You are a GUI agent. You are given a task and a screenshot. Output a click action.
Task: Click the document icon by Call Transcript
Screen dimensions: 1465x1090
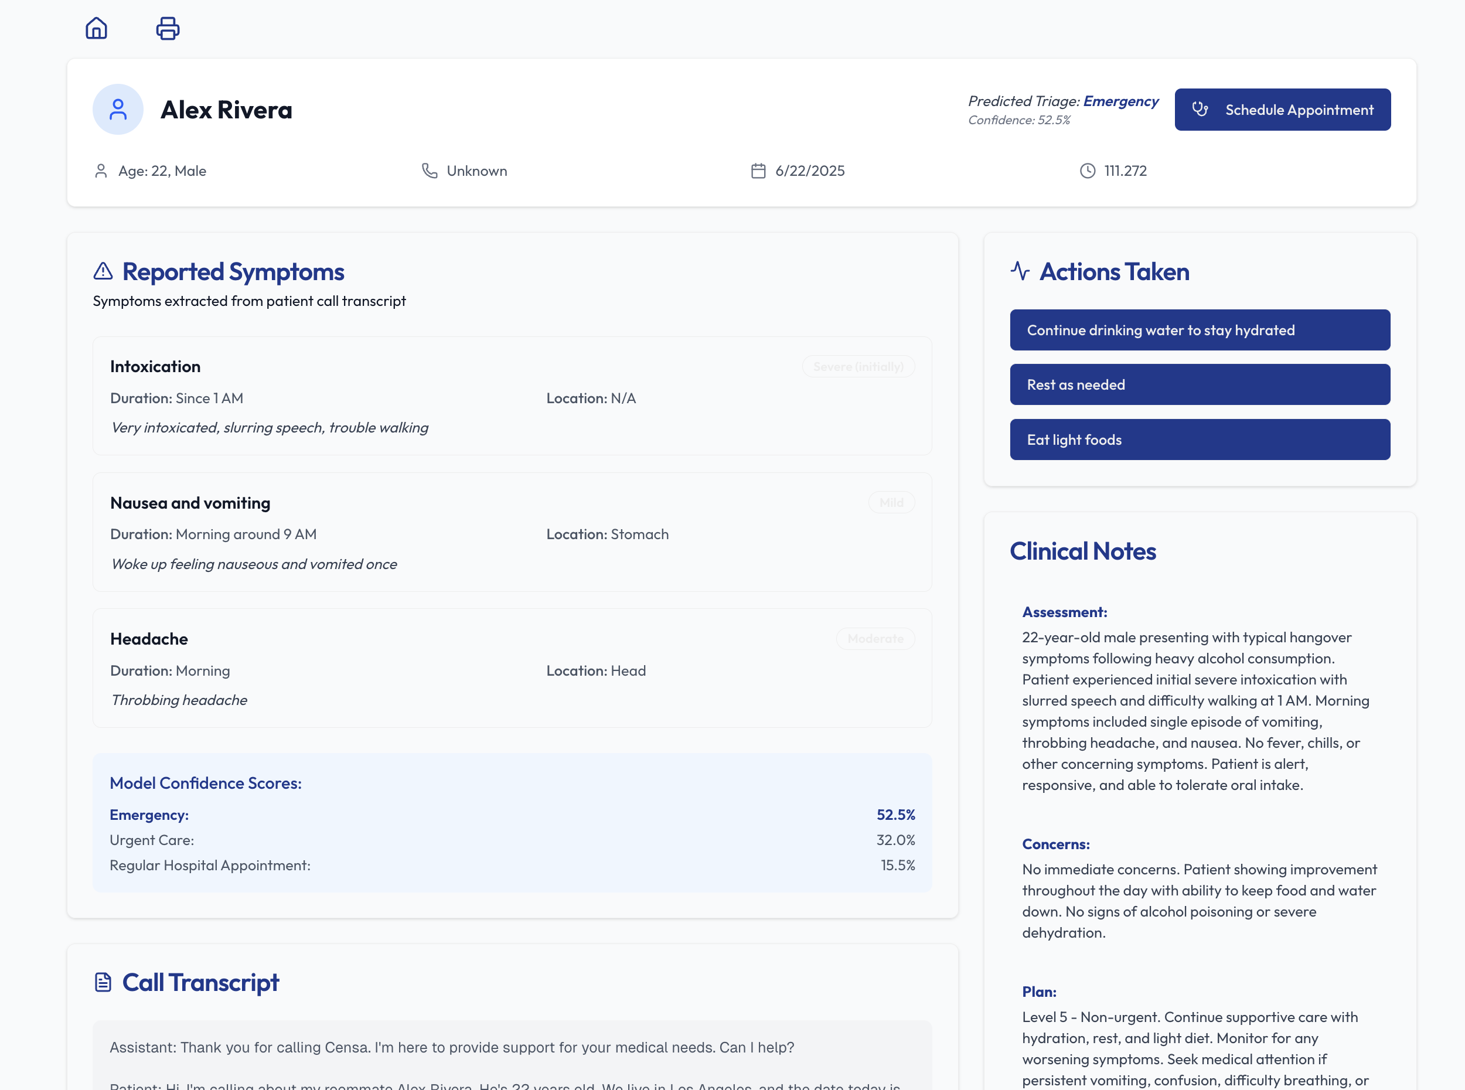[103, 982]
